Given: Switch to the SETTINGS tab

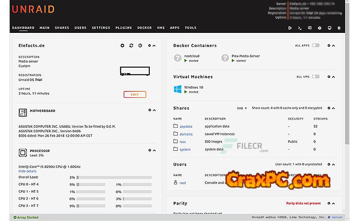Looking at the screenshot, I should (101, 28).
